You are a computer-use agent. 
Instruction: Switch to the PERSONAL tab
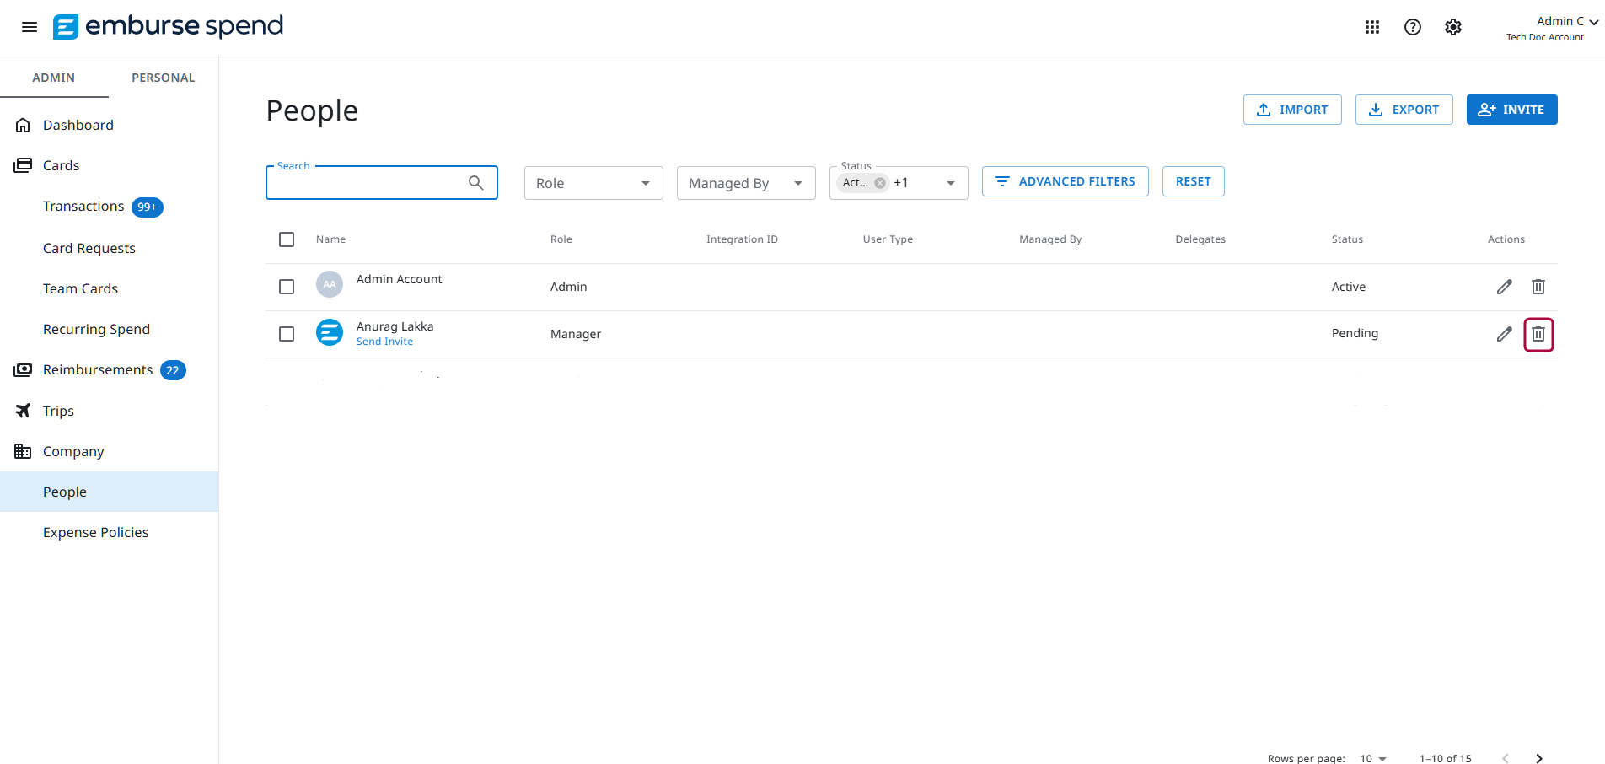[x=164, y=78]
